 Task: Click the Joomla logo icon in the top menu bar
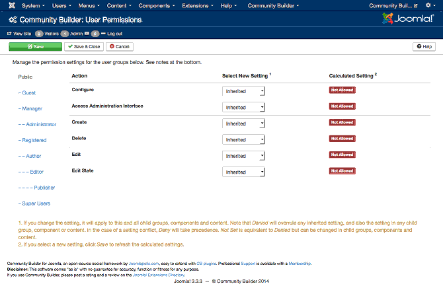pos(12,5)
